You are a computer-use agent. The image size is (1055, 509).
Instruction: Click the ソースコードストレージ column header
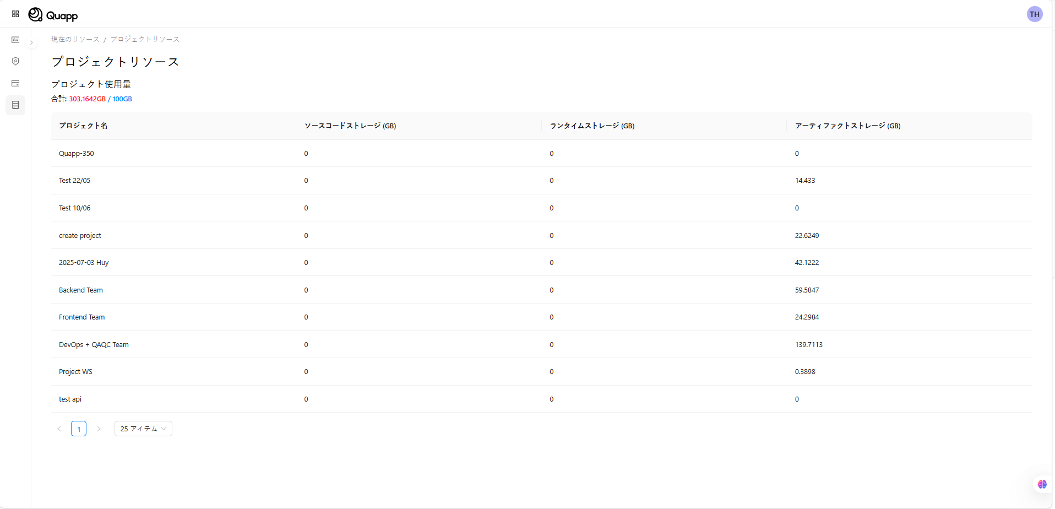(350, 126)
